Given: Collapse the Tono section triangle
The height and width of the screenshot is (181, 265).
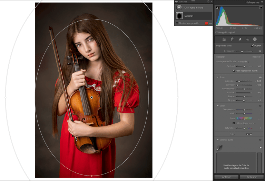Looking at the screenshot, I should [x=218, y=77].
